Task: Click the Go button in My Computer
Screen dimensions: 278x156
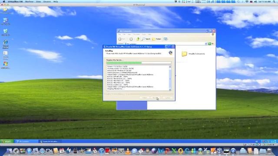Action: pos(211,44)
